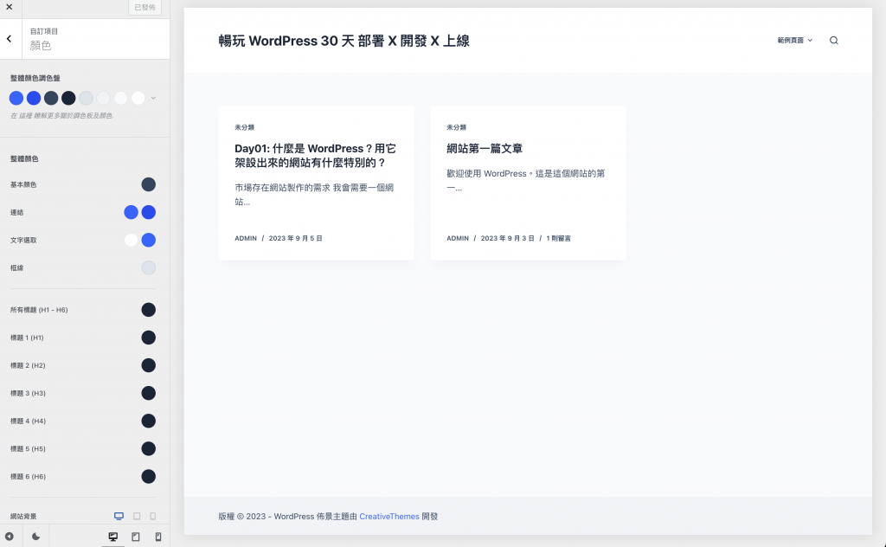Click the site title 暢玩 WordPress 30 天
Image resolution: width=886 pixels, height=547 pixels.
coord(343,41)
